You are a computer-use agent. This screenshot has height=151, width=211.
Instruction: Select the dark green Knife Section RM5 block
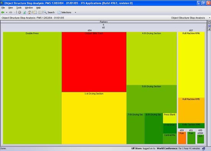[191, 126]
